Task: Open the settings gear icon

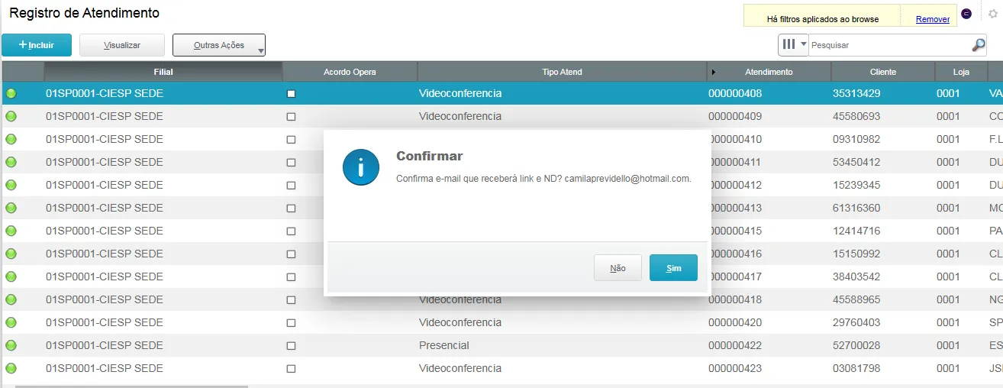Action: 993,14
